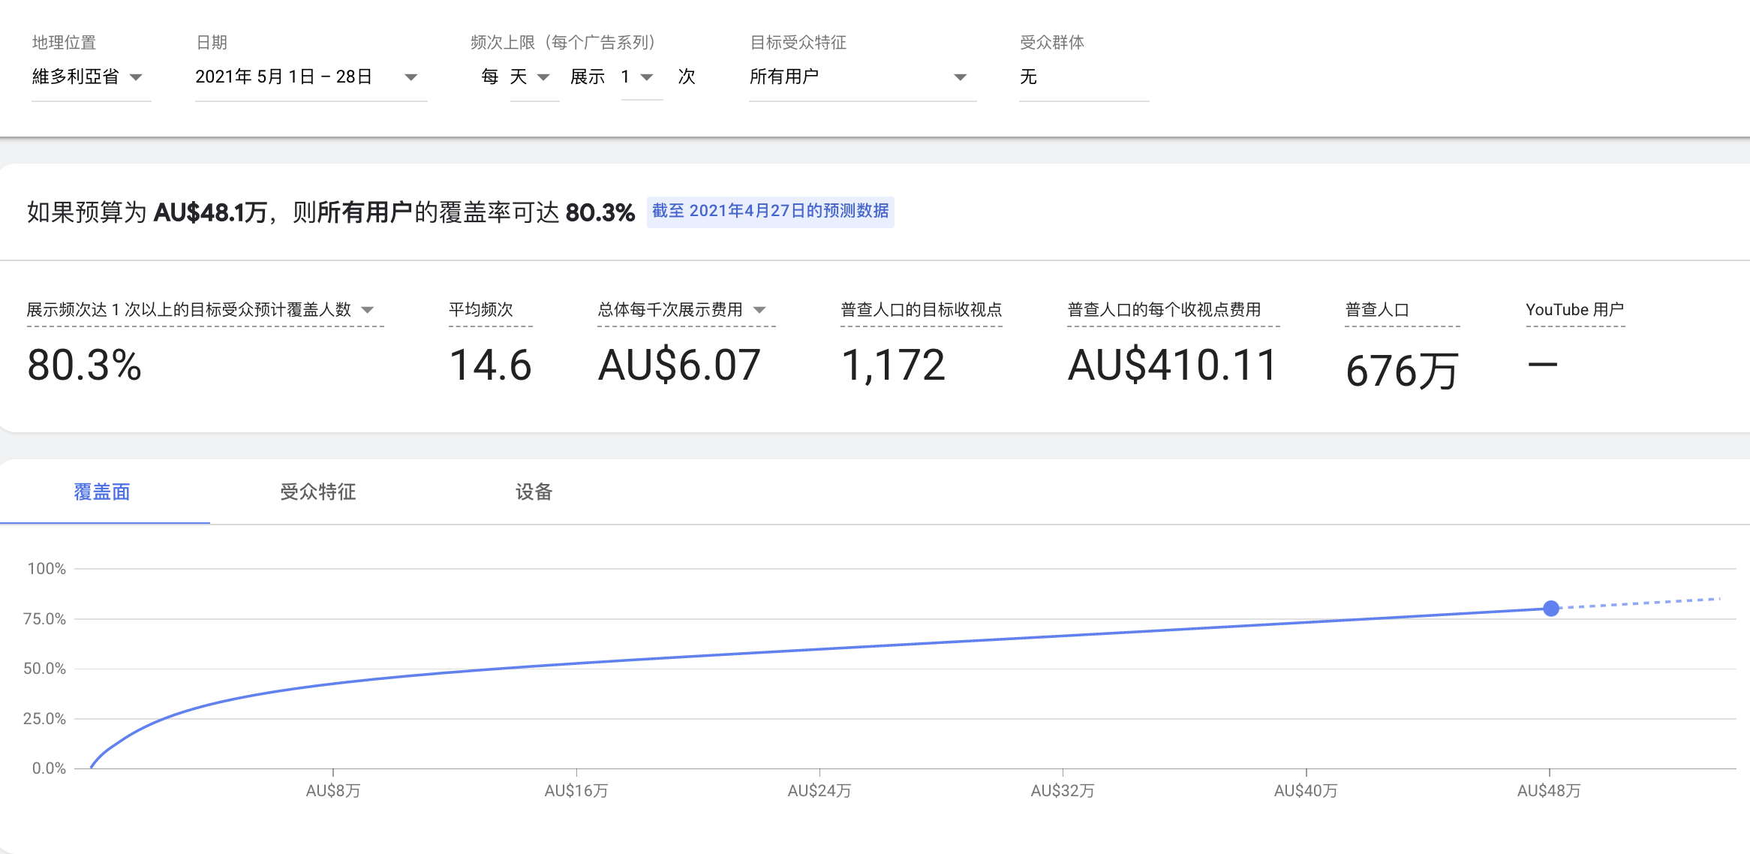The image size is (1750, 854).
Task: Click the AU$48万 axis label
Action: (x=1549, y=791)
